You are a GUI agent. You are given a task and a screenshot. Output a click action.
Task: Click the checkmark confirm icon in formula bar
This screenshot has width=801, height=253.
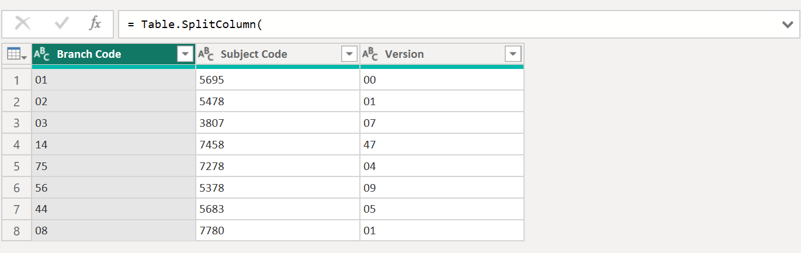tap(61, 23)
